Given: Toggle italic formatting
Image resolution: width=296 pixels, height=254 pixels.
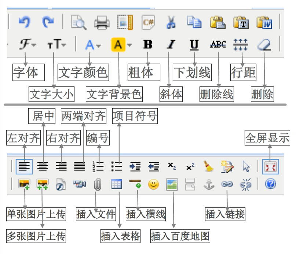Looking at the screenshot, I should pyautogui.click(x=171, y=45).
